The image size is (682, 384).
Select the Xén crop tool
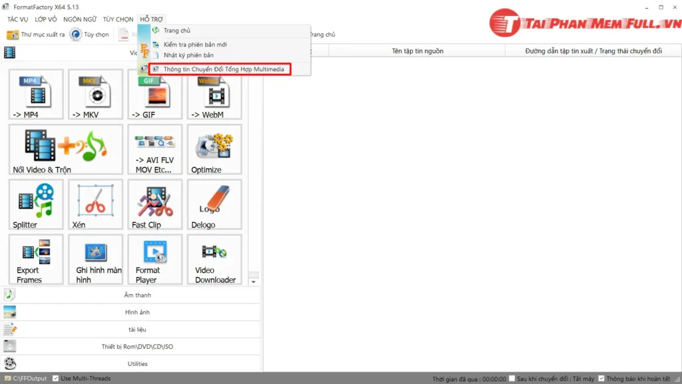[95, 204]
